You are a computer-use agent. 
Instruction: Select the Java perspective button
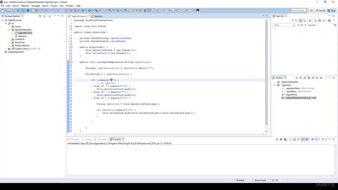(332, 11)
